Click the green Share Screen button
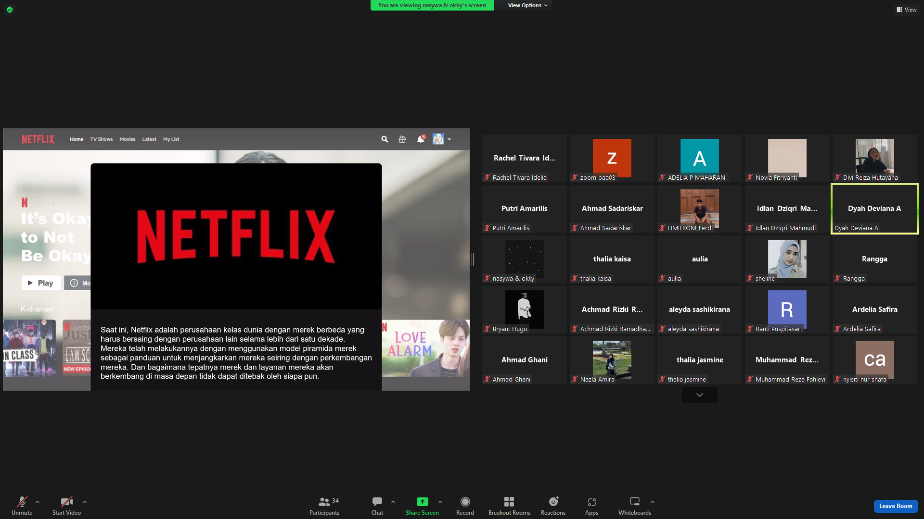The height and width of the screenshot is (519, 924). click(422, 506)
